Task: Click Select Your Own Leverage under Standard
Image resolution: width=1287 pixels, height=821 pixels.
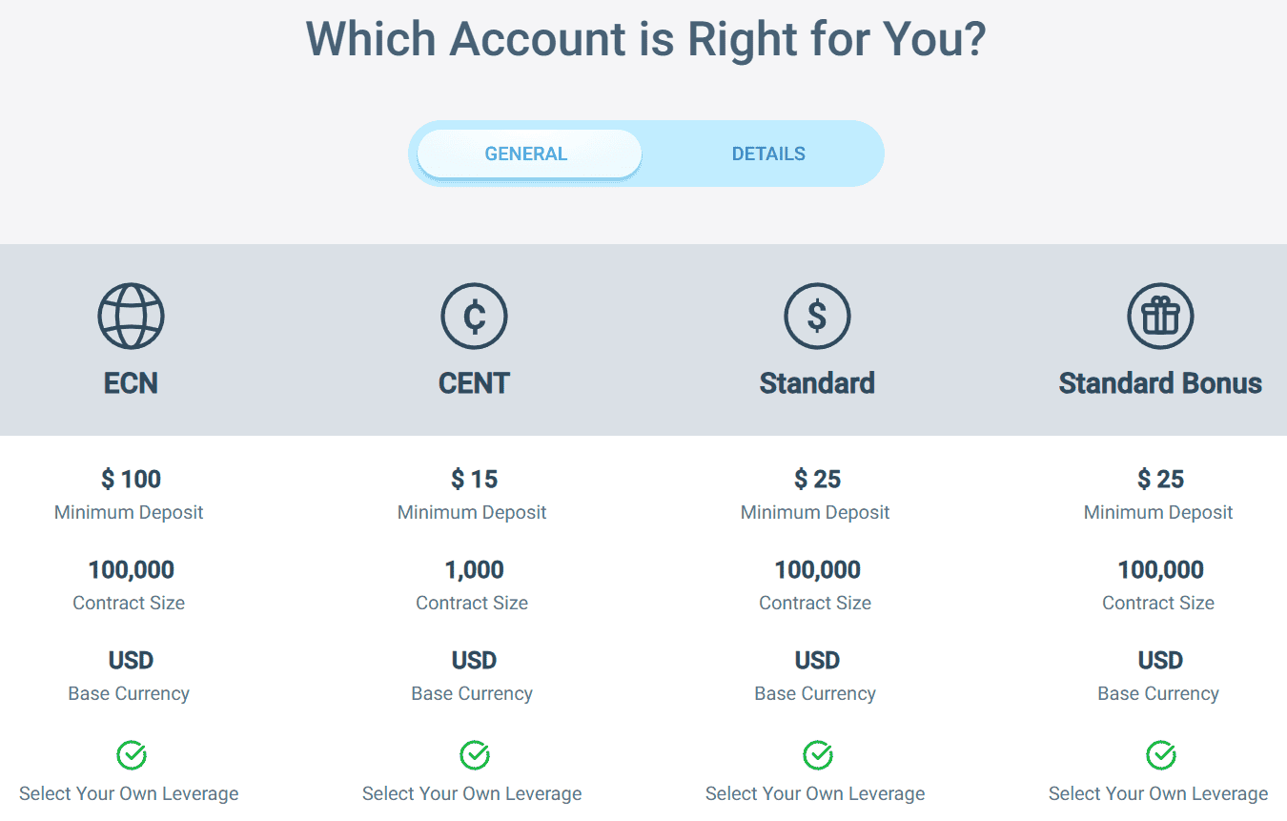Action: tap(815, 792)
